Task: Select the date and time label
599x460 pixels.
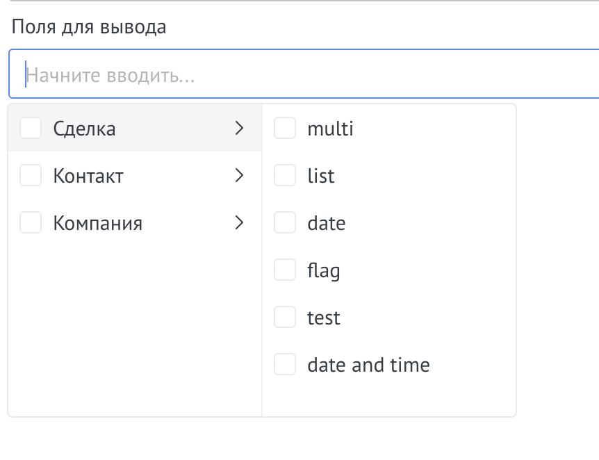Action: pos(369,365)
